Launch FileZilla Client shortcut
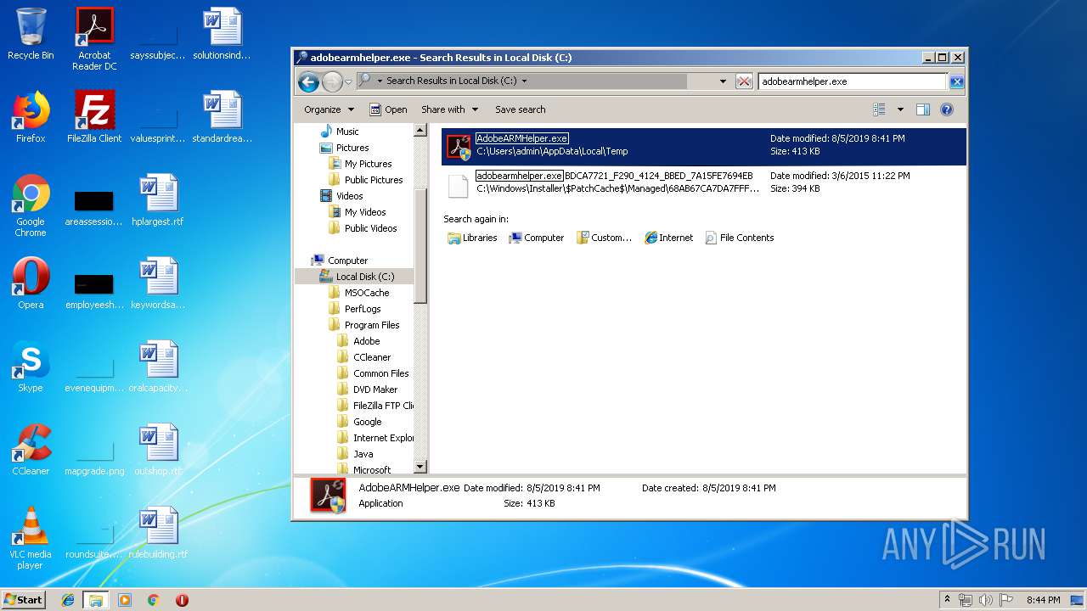 click(x=94, y=117)
